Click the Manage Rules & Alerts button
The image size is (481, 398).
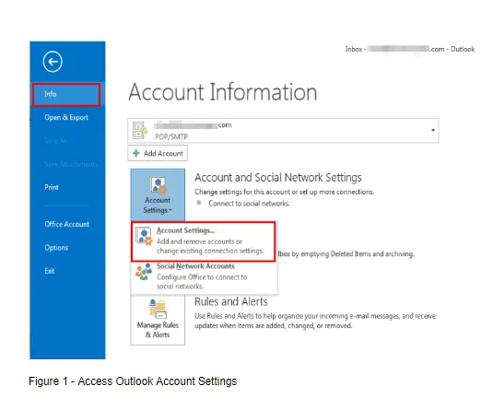(x=158, y=320)
